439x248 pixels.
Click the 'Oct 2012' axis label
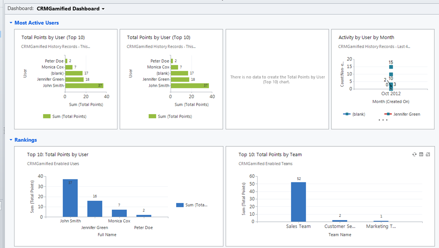[x=391, y=94]
